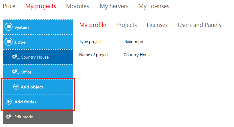Click the Edit mode gear icon
The image size is (234, 127).
(x=9, y=117)
